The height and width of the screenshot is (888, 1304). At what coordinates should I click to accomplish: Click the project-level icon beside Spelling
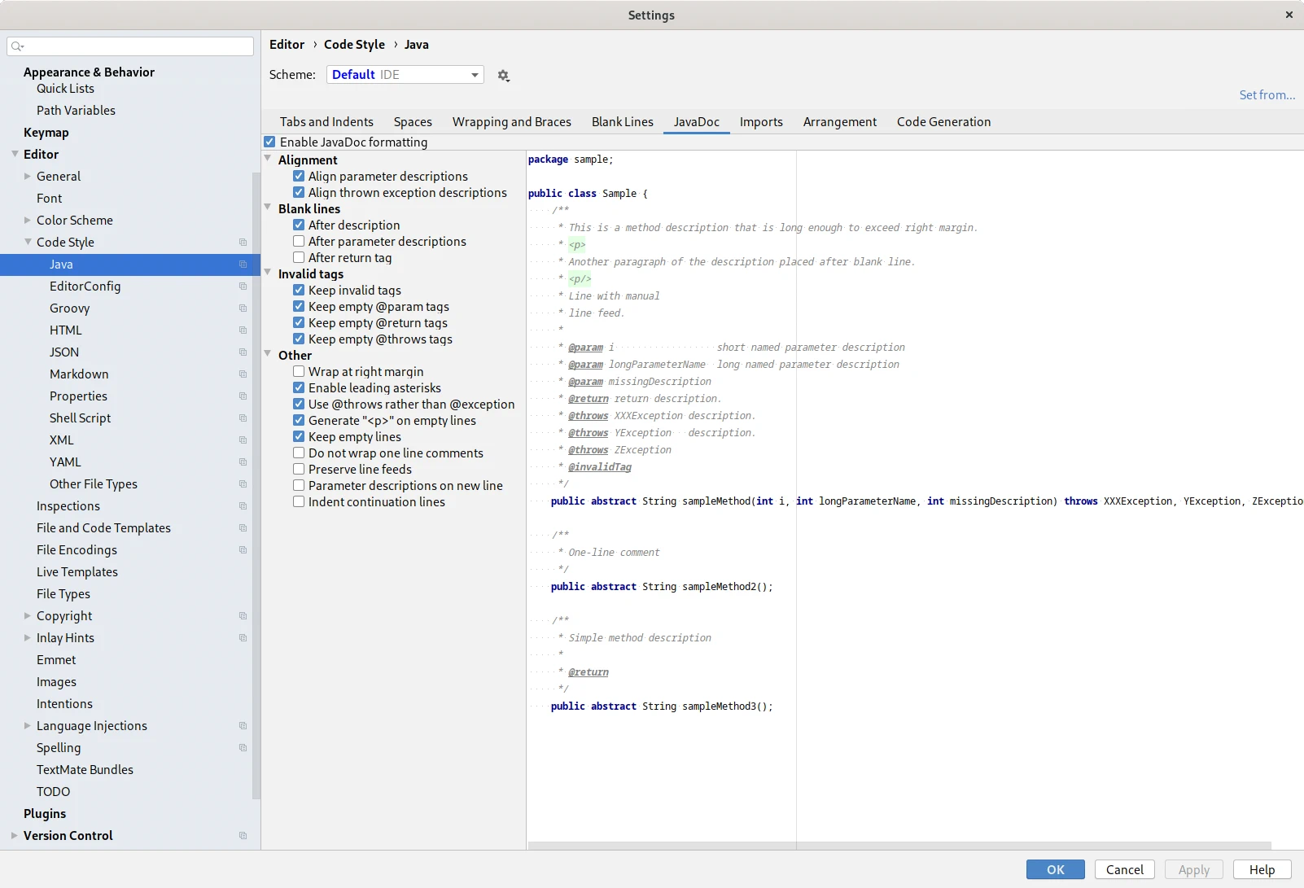(243, 748)
